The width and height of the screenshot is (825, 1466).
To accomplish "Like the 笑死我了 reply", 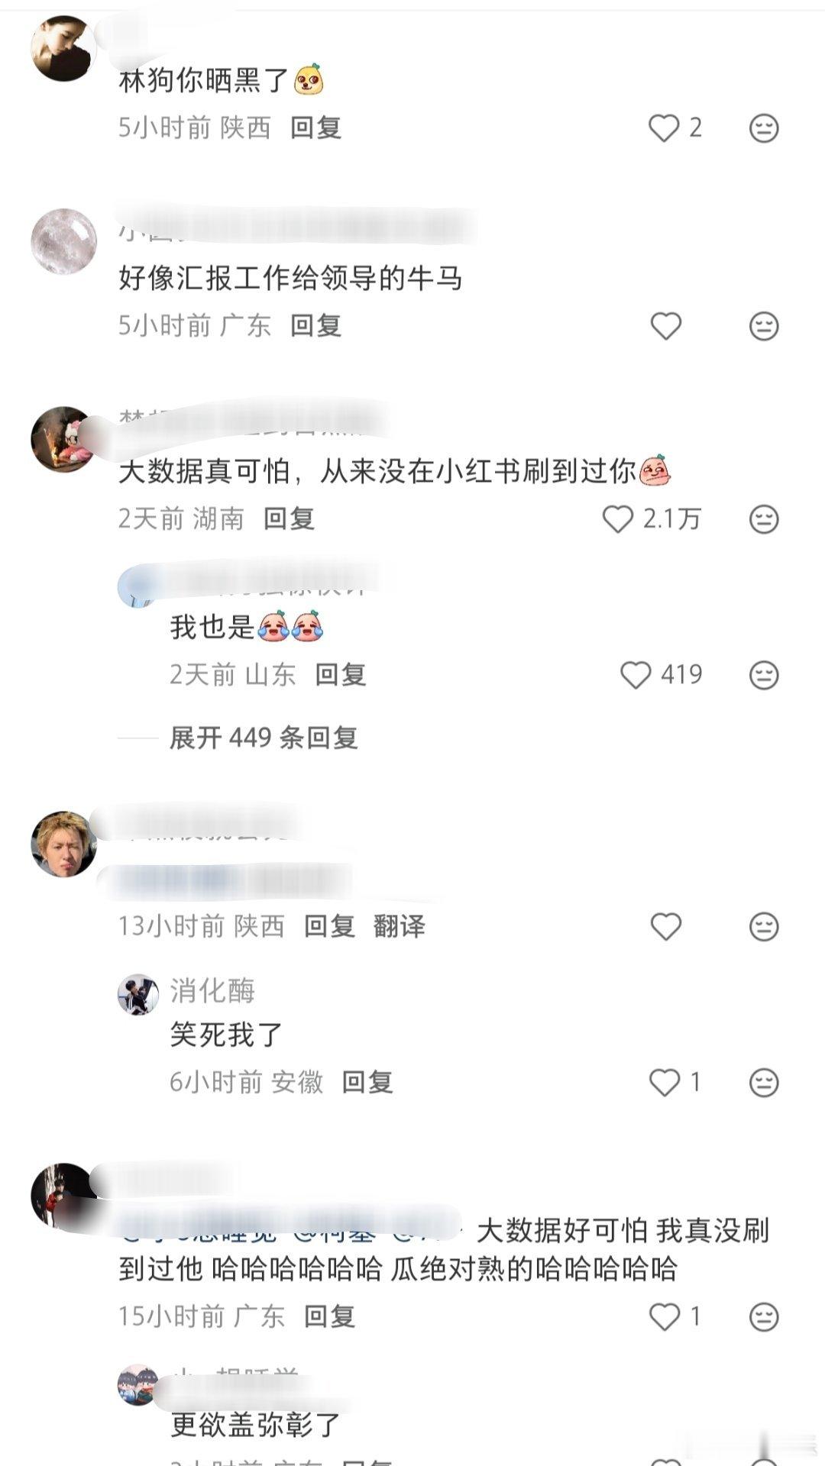I will [x=664, y=1082].
